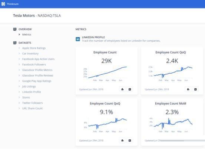205x149 pixels.
Task: Click the 2.3% MoM value
Action: click(x=172, y=112)
